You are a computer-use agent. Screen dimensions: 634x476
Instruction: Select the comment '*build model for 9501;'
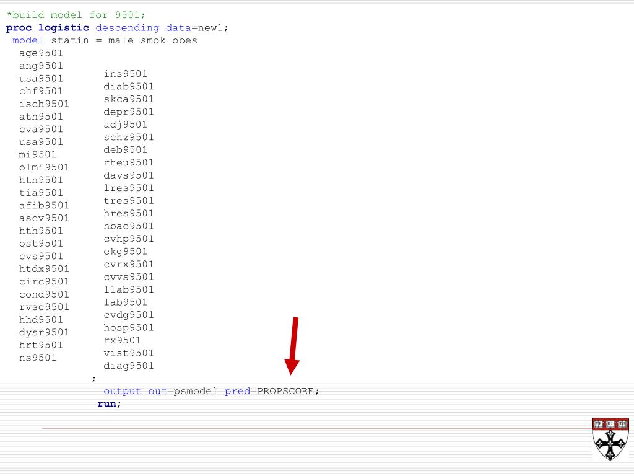click(x=76, y=15)
